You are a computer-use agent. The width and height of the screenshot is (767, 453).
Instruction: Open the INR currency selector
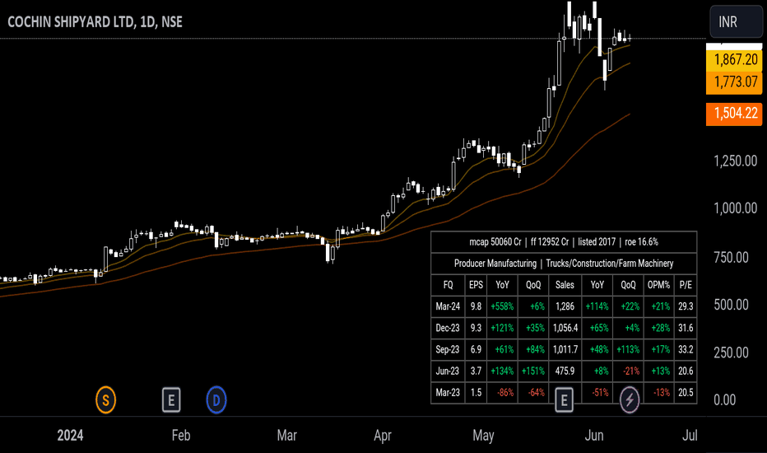(x=736, y=21)
